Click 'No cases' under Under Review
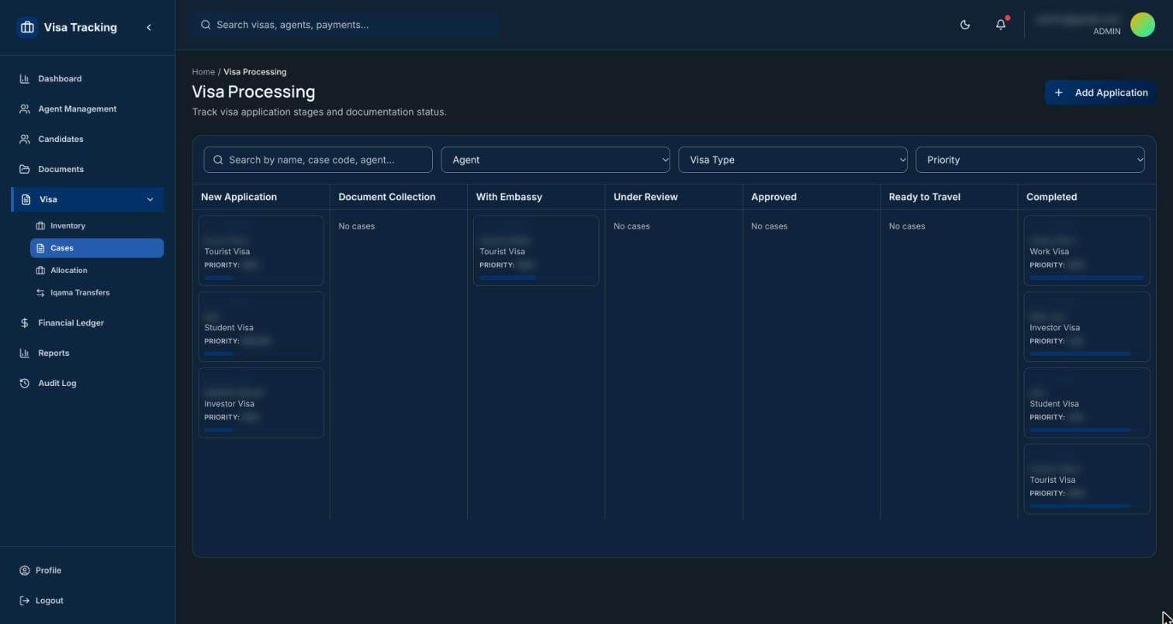The height and width of the screenshot is (624, 1173). pos(631,226)
